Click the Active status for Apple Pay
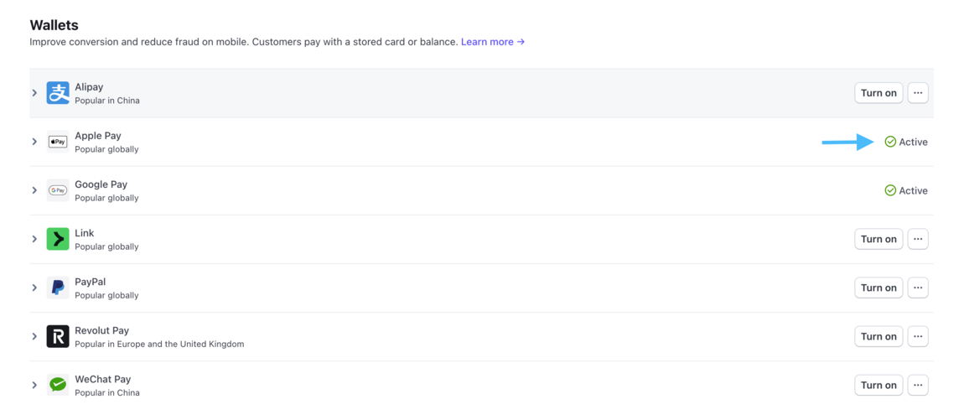 pyautogui.click(x=906, y=142)
